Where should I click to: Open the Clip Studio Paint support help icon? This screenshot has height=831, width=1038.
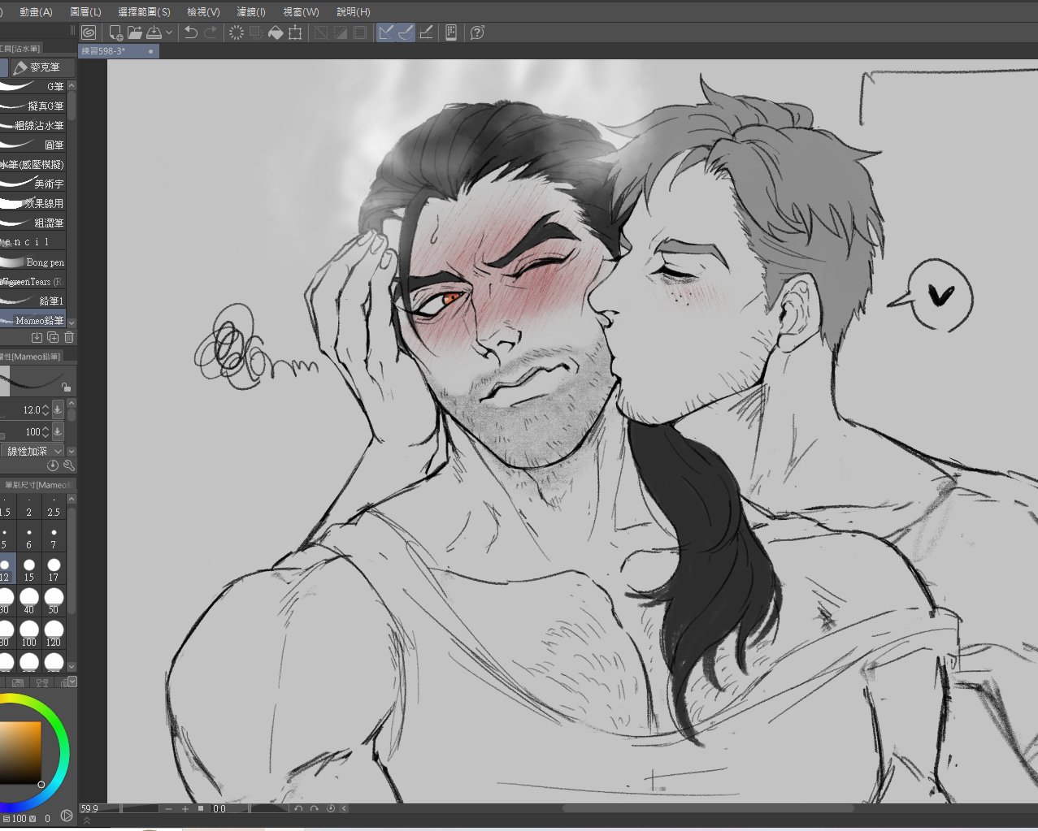click(x=477, y=32)
